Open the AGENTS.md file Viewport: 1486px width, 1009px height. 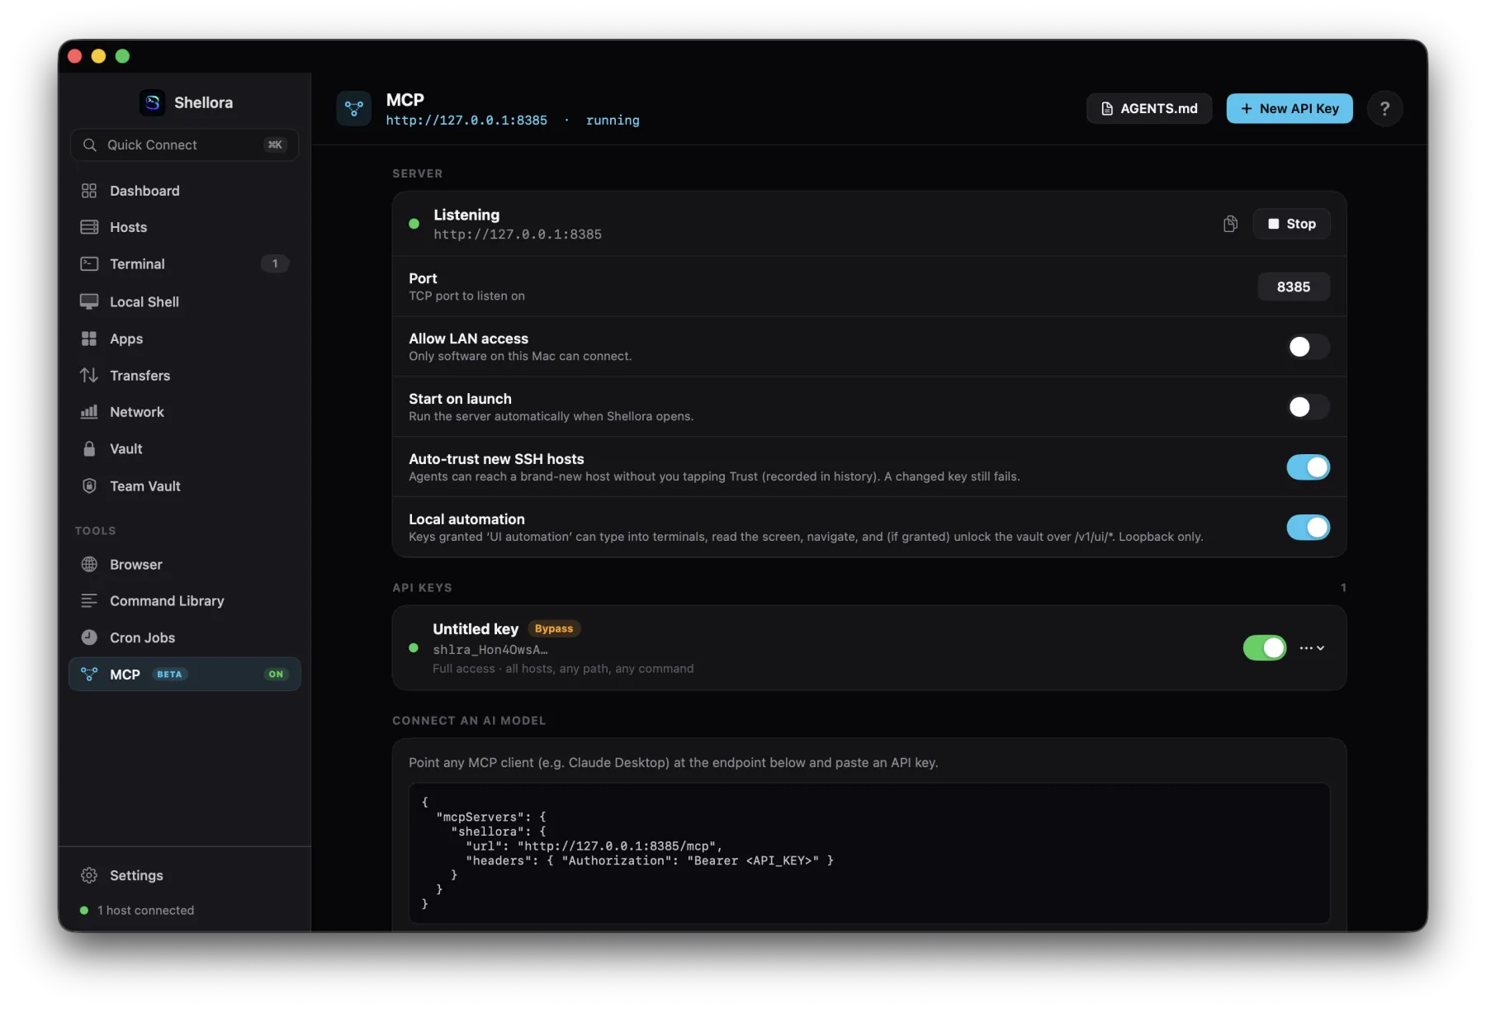1149,109
